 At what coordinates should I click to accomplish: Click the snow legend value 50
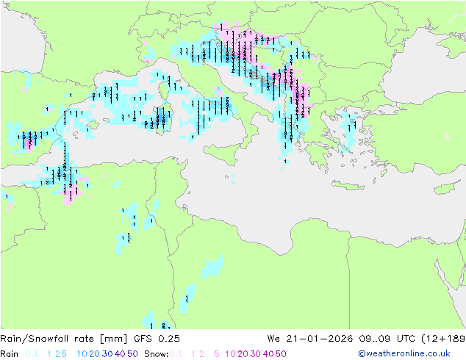pos(281,354)
